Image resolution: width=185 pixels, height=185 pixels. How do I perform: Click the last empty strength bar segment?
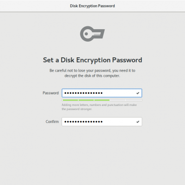[x=134, y=100]
